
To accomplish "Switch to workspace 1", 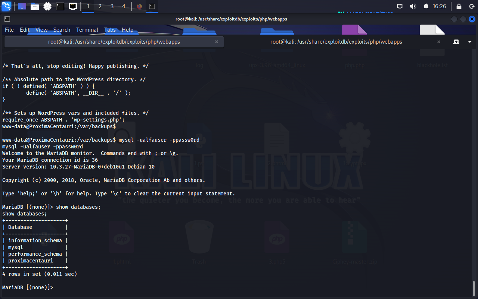I will pos(88,6).
